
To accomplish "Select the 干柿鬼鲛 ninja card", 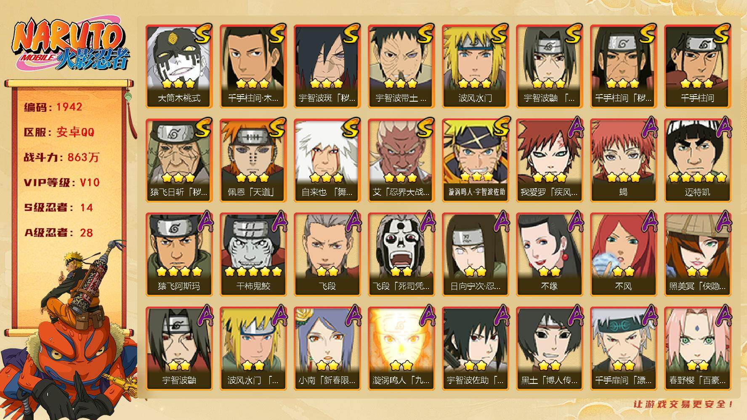I will click(253, 255).
